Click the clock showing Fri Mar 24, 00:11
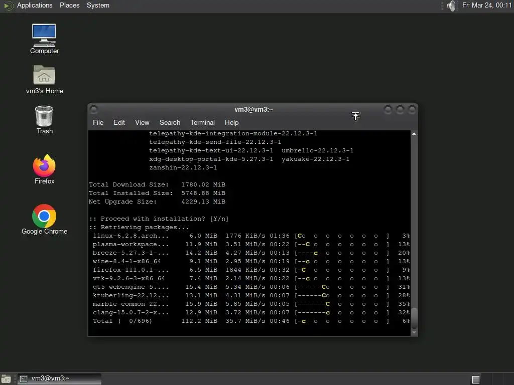This screenshot has height=385, width=514. pyautogui.click(x=487, y=5)
